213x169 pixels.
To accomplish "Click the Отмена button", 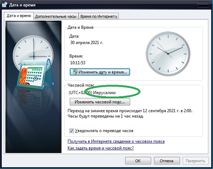I will point(167,161).
